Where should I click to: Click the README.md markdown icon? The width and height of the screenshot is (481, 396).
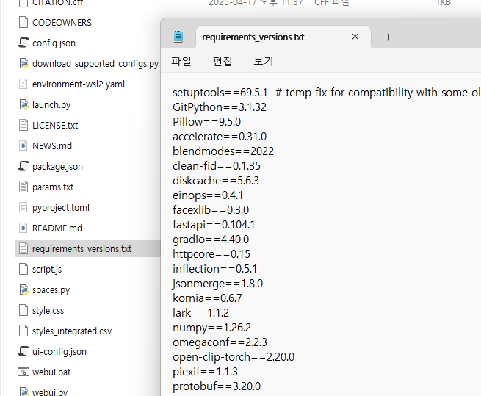click(x=23, y=228)
